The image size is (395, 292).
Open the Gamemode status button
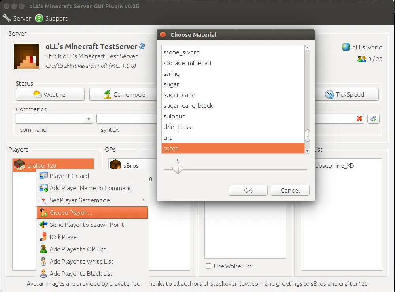tap(123, 94)
